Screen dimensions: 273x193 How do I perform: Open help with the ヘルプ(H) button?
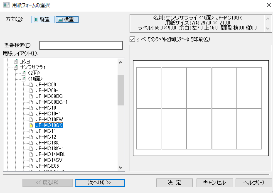253,183
